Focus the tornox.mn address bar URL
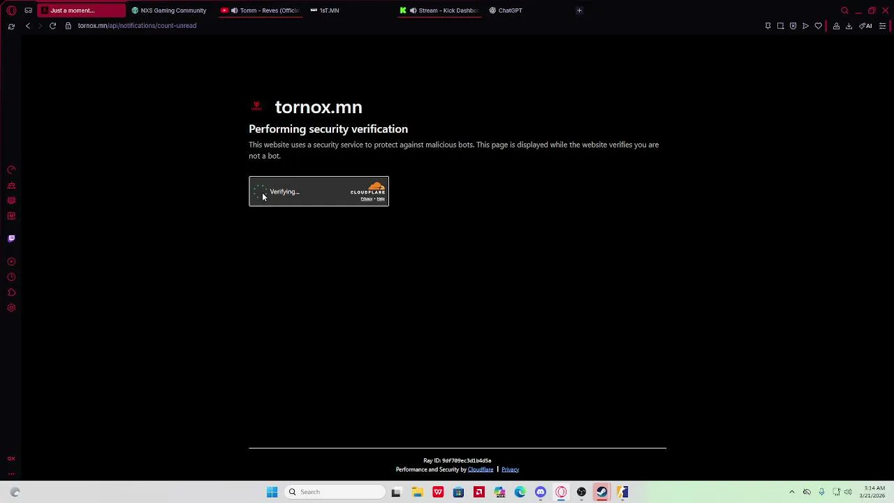The width and height of the screenshot is (894, 503). point(137,26)
